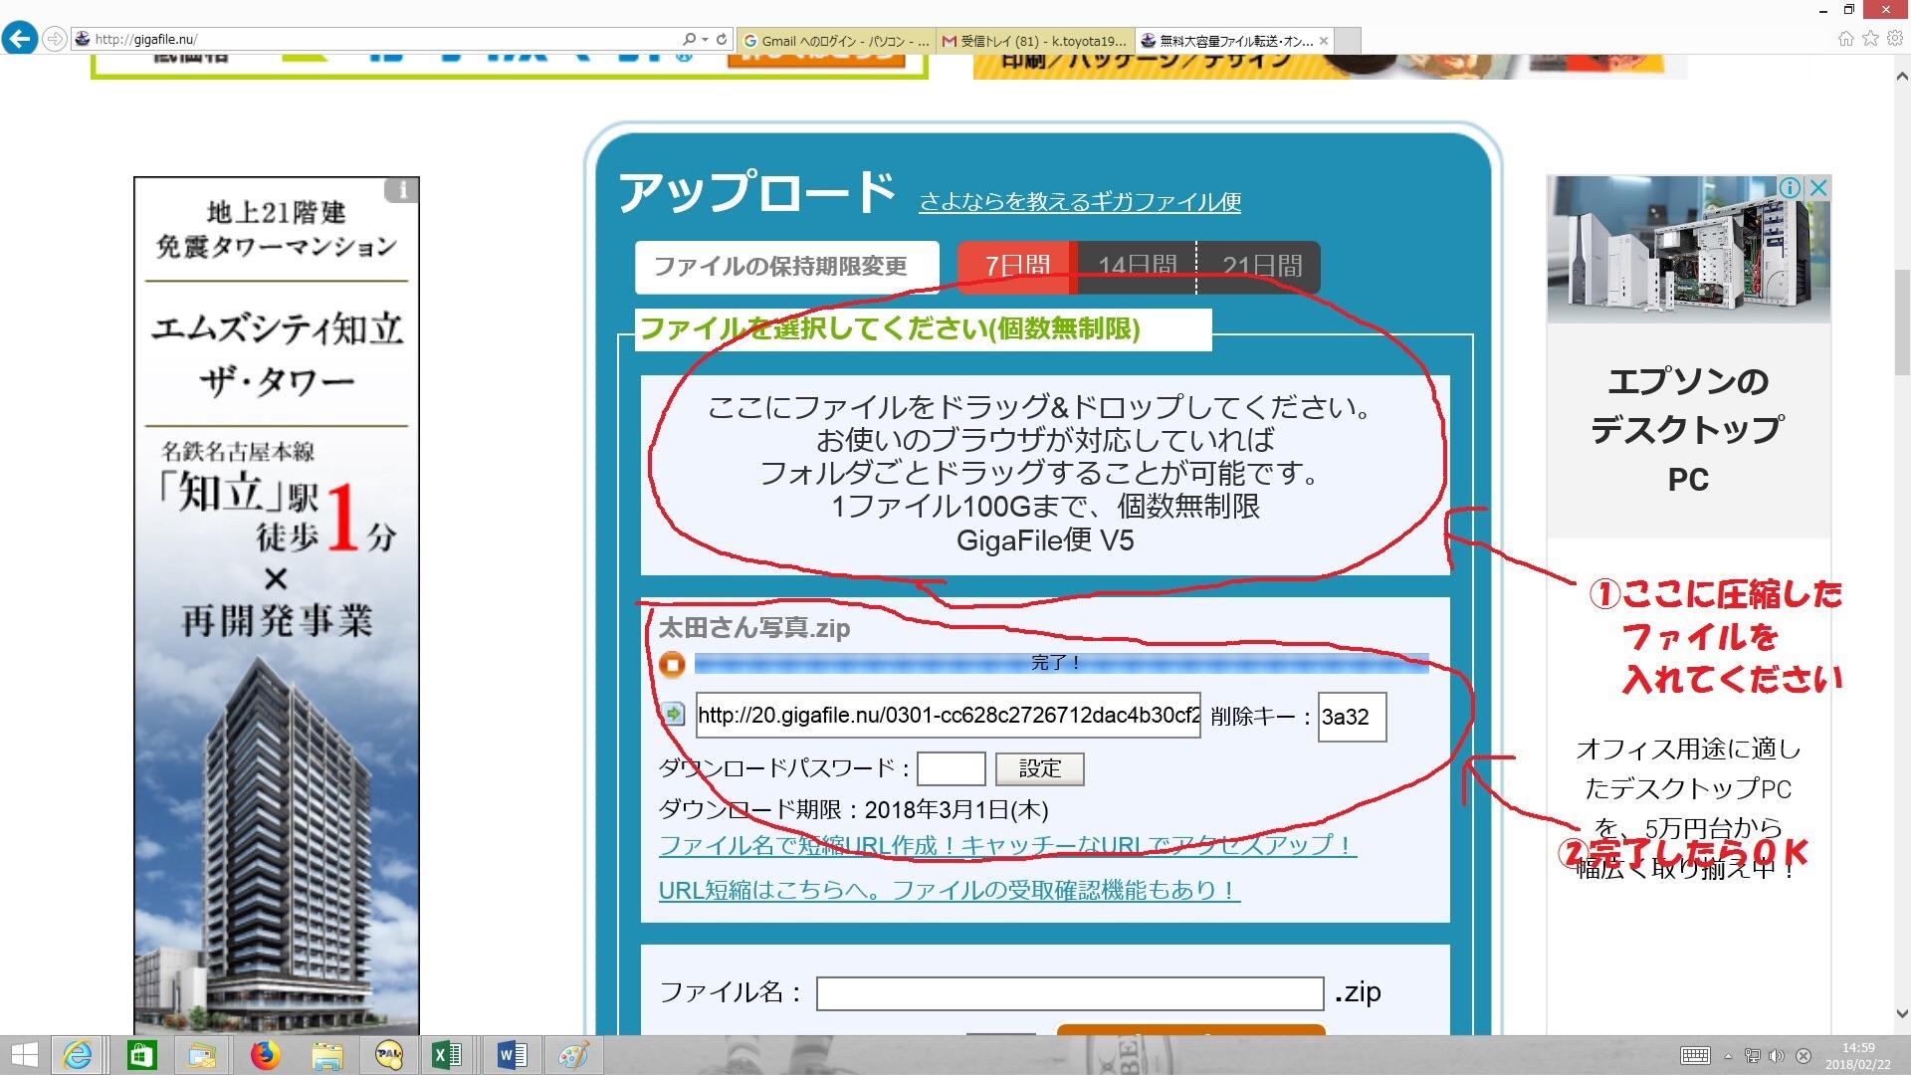The image size is (1911, 1075).
Task: Refresh the page with the reload icon
Action: pyautogui.click(x=722, y=40)
